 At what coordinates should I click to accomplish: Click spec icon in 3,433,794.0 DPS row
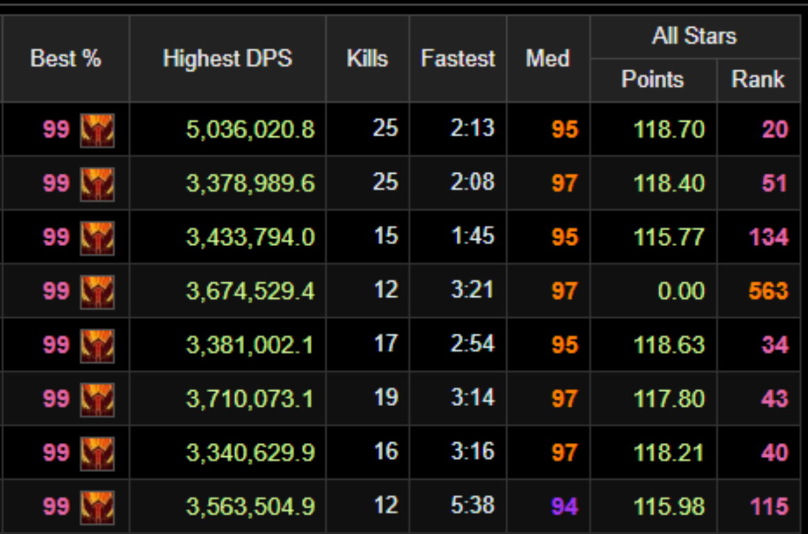pos(97,238)
